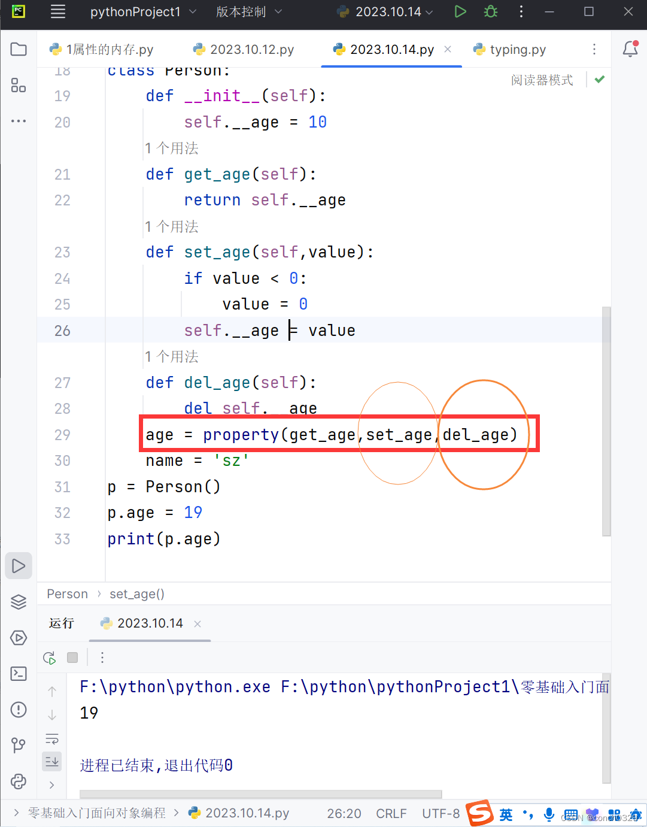Click the green inspection checkmark
Screen dimensions: 647x827
coord(600,79)
